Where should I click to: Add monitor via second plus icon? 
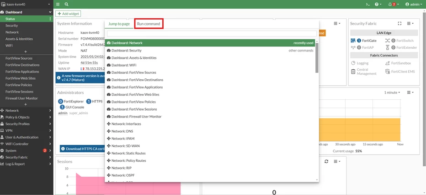pos(26,104)
